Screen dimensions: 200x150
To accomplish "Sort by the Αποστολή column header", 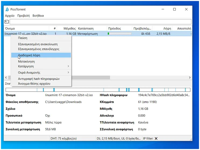I will click(x=182, y=29).
